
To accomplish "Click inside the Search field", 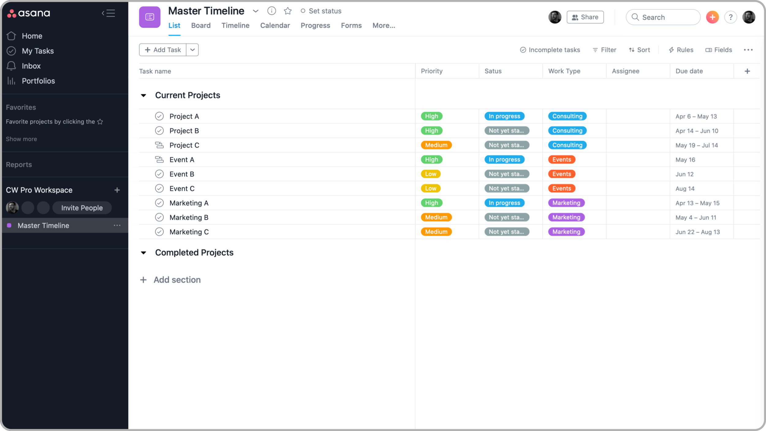I will [x=663, y=17].
